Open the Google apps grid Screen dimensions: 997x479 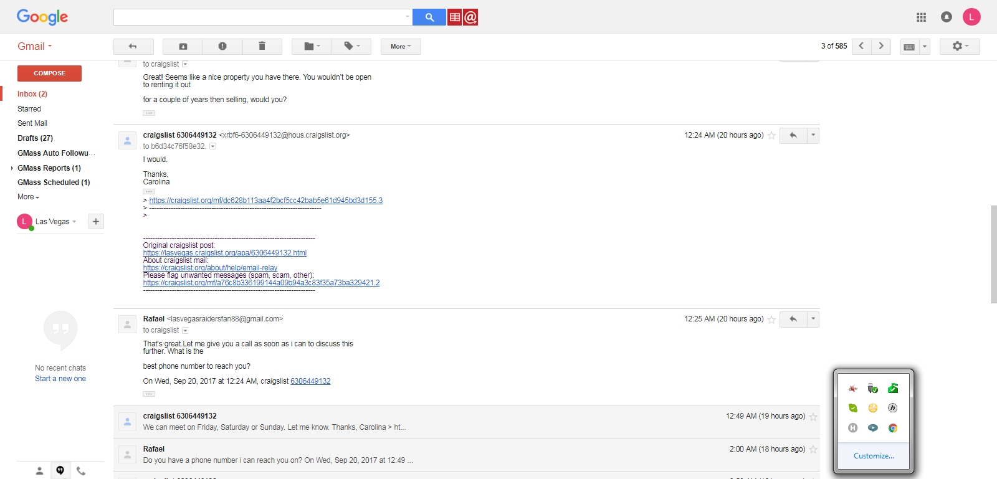point(921,17)
